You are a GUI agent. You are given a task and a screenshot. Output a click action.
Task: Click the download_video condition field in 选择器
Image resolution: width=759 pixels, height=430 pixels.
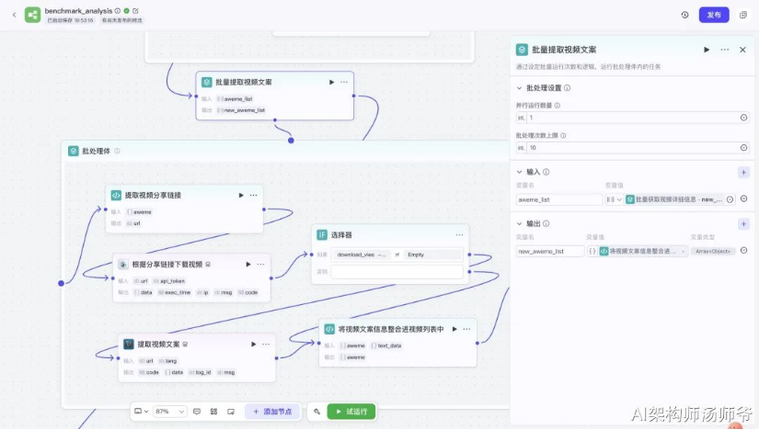point(362,255)
